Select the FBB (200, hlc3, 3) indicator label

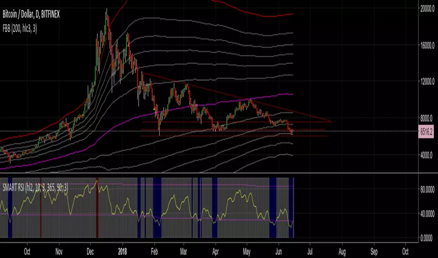[x=20, y=28]
